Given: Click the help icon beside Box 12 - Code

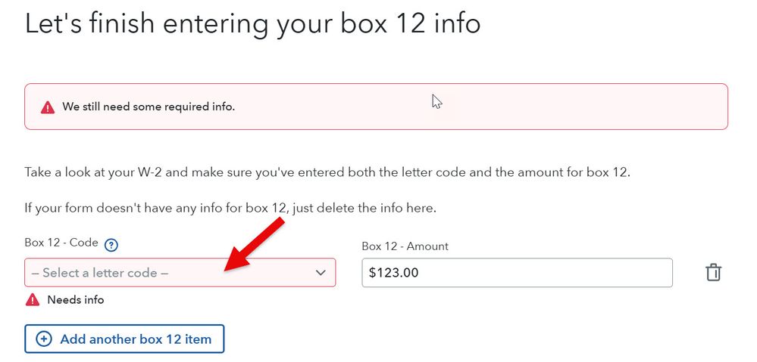Looking at the screenshot, I should (x=111, y=244).
